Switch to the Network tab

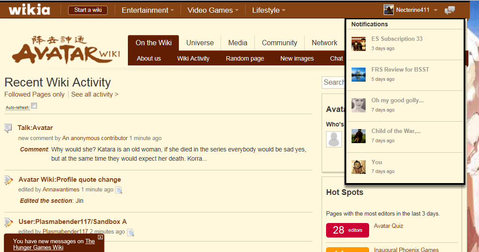click(x=324, y=43)
